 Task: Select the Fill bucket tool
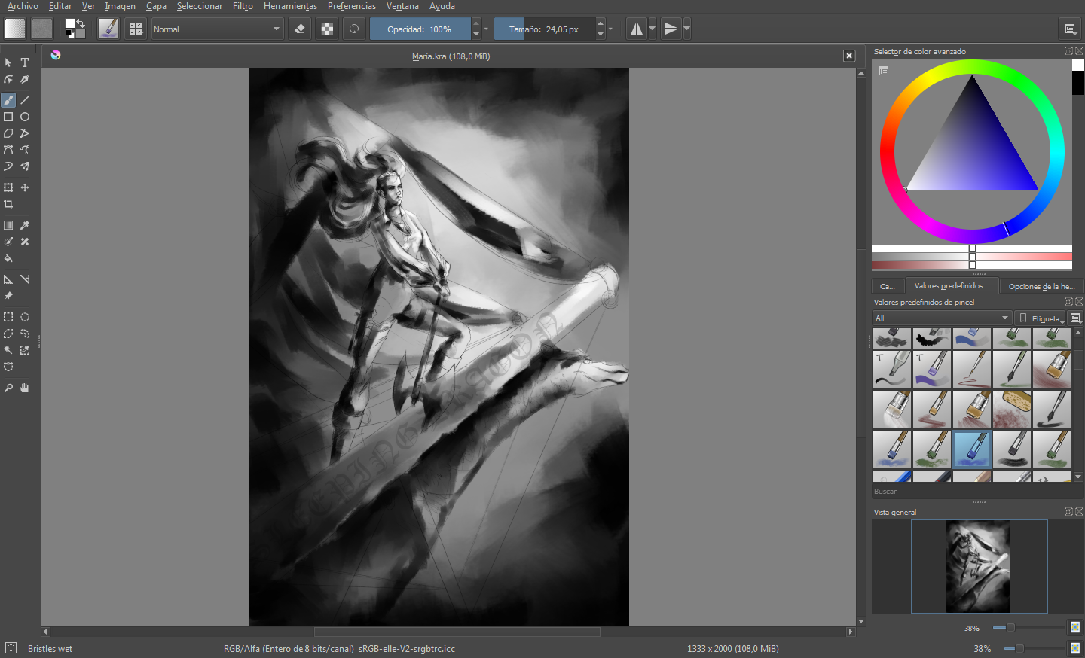pos(8,258)
